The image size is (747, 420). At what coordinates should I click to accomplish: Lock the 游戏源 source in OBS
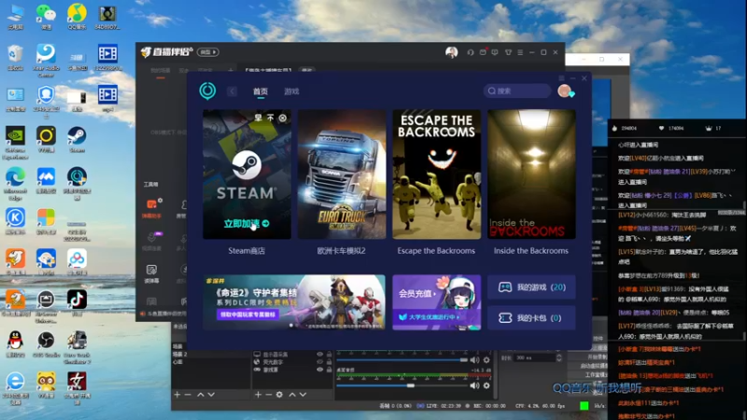pyautogui.click(x=329, y=370)
